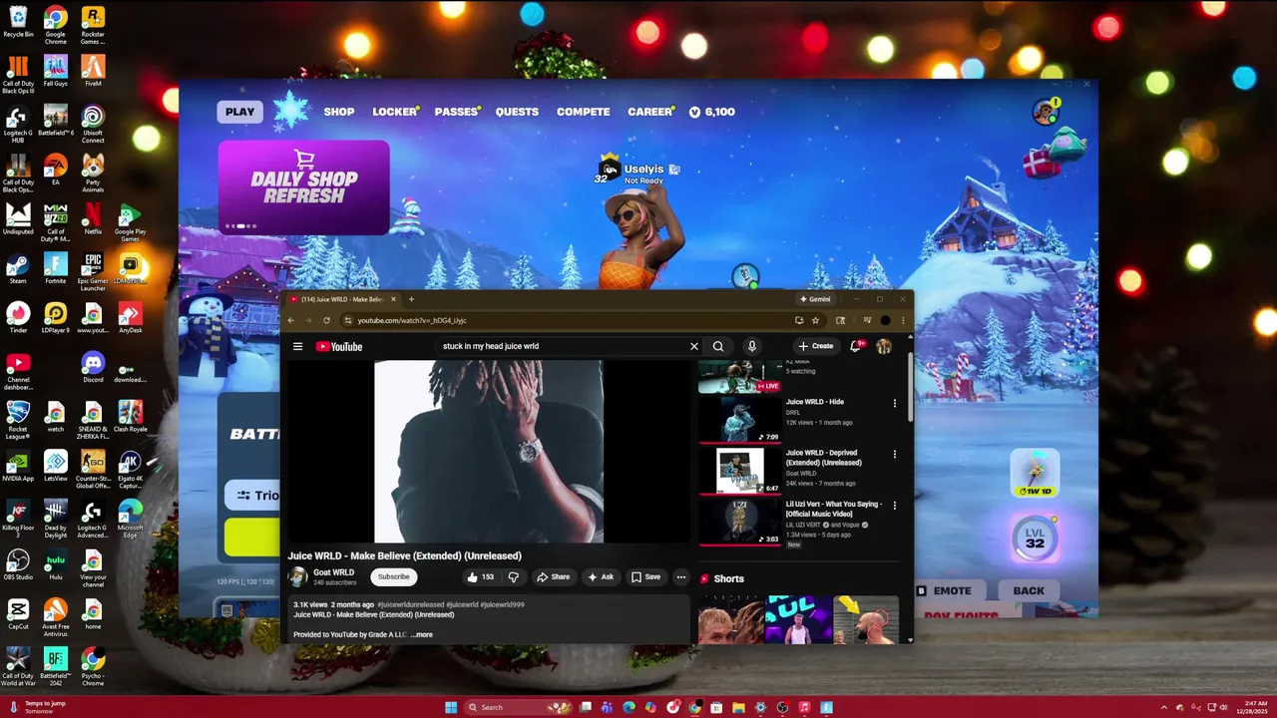Open CapCut desktop icon
Screen dimensions: 1277x718
pyautogui.click(x=17, y=613)
